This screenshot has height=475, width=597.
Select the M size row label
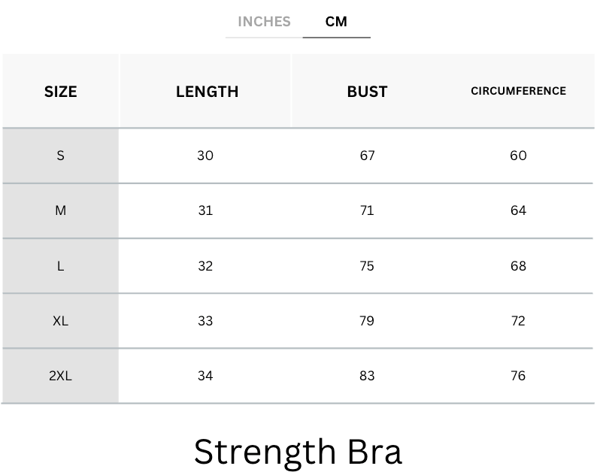click(61, 210)
